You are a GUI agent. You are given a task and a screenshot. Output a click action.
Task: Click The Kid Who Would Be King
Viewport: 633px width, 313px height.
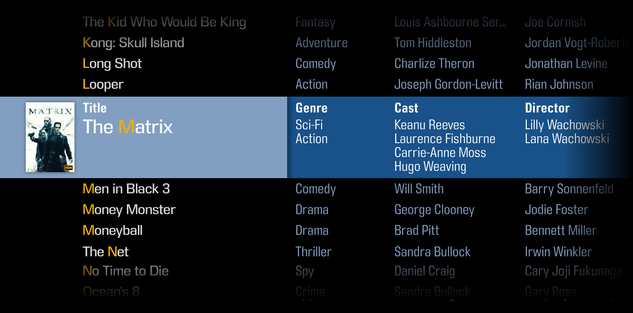click(x=164, y=22)
